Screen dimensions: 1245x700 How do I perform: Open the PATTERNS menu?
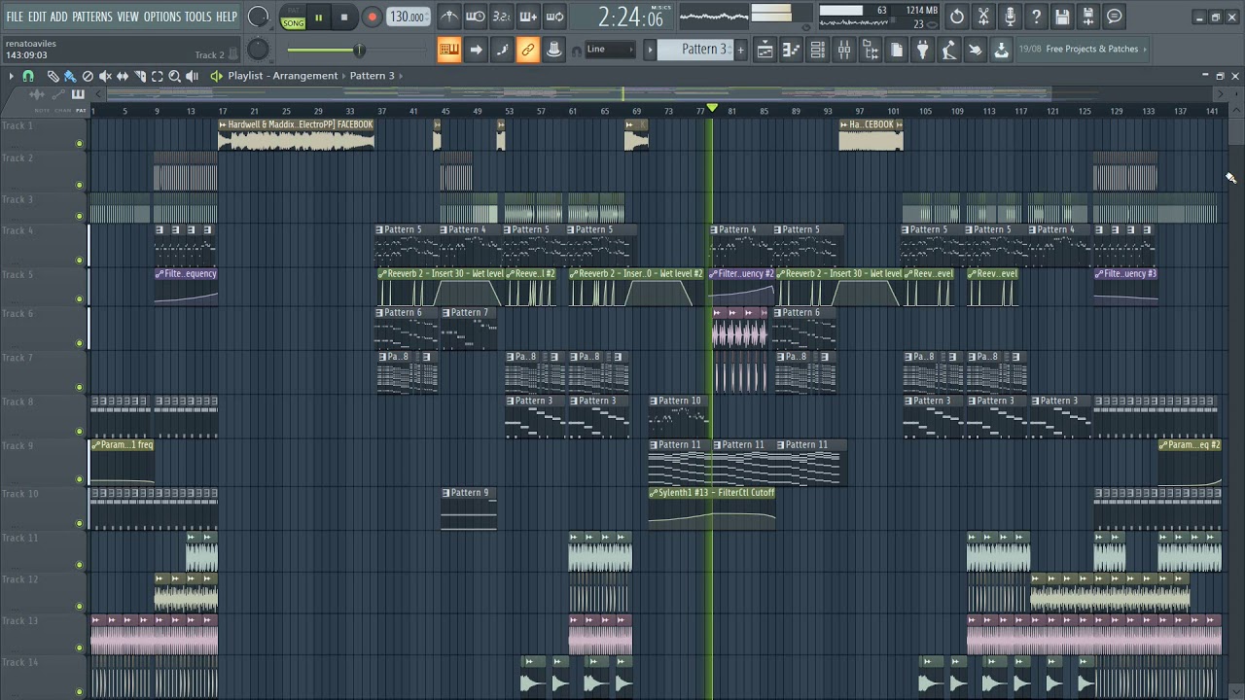click(92, 17)
